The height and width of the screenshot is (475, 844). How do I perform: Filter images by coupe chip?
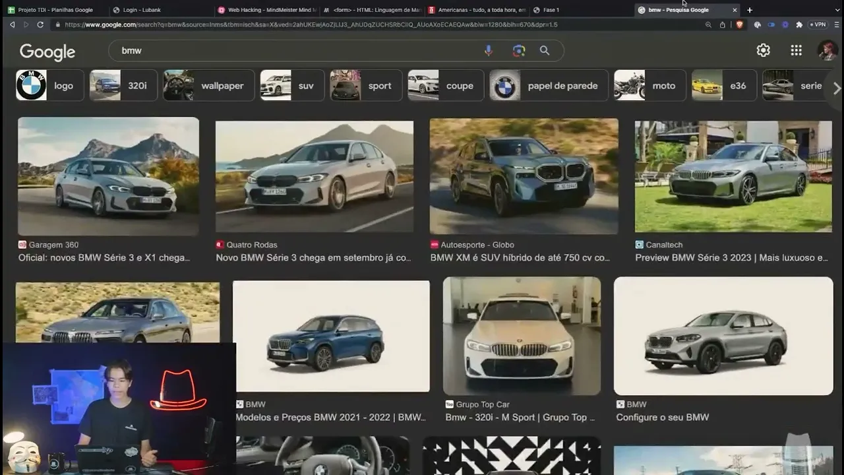446,86
